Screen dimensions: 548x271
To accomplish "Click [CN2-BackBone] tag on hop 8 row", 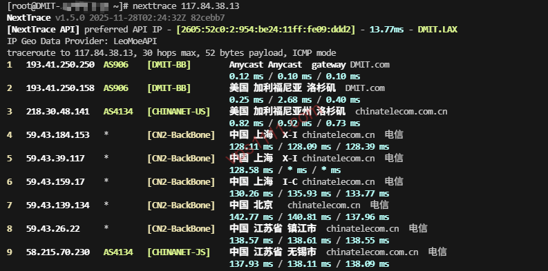I will [181, 228].
